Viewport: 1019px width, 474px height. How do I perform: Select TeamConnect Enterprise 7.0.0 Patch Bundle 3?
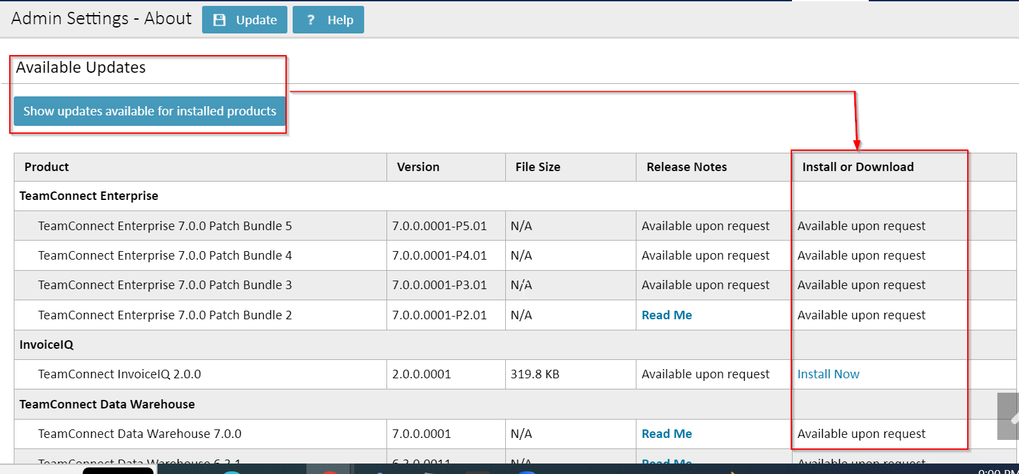coord(165,285)
